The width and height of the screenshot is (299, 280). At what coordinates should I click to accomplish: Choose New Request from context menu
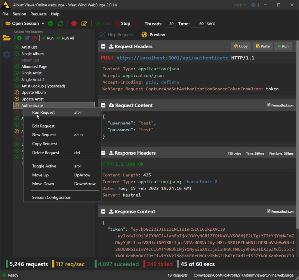point(62,135)
